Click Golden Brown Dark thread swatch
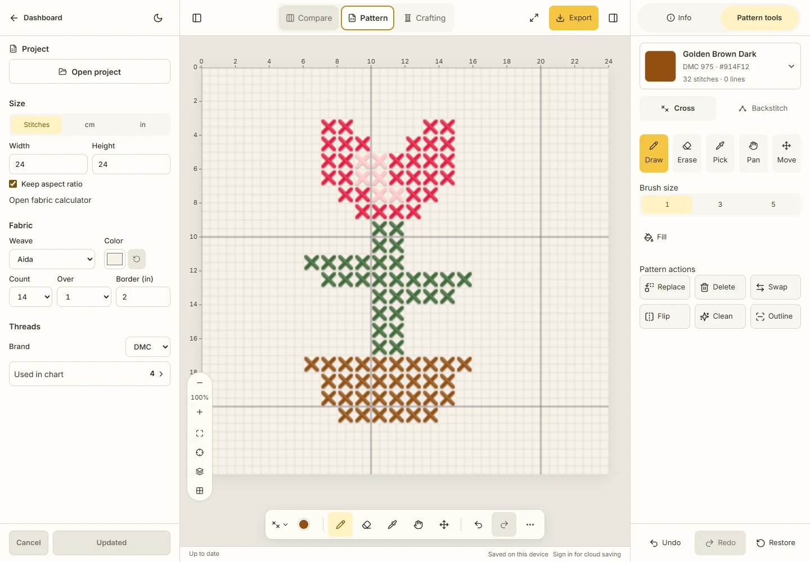 [x=660, y=66]
